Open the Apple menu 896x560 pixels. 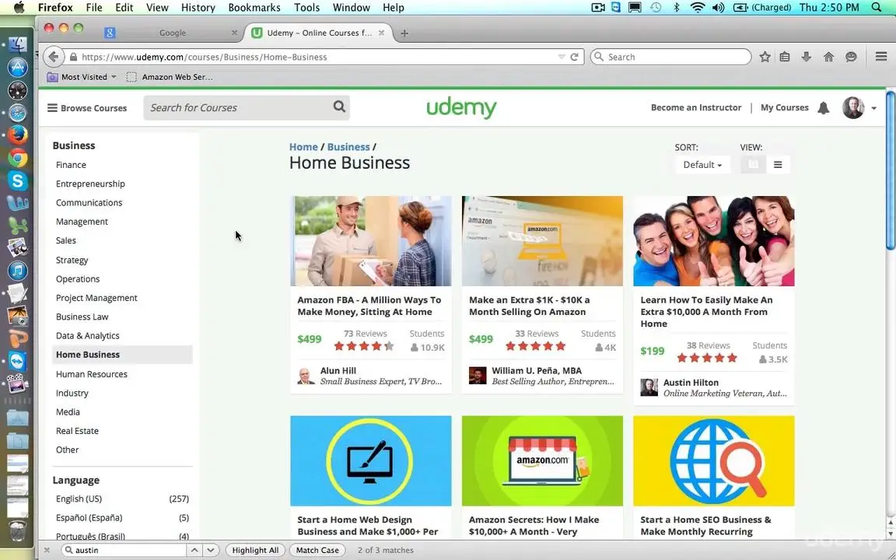(x=19, y=8)
